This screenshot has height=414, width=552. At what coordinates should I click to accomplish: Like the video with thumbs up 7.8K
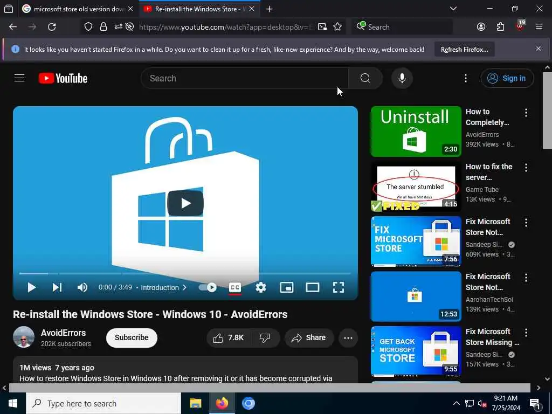pos(229,337)
